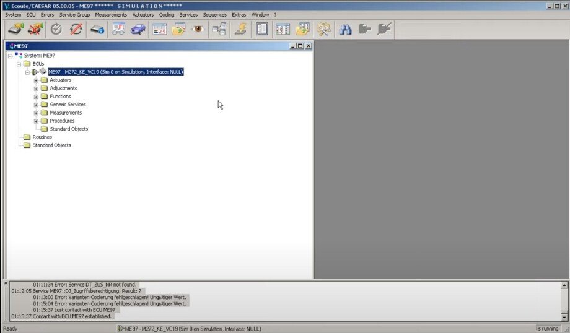Viewport: 570px width, 333px height.
Task: Click the Procedures folder icon
Action: [45, 121]
